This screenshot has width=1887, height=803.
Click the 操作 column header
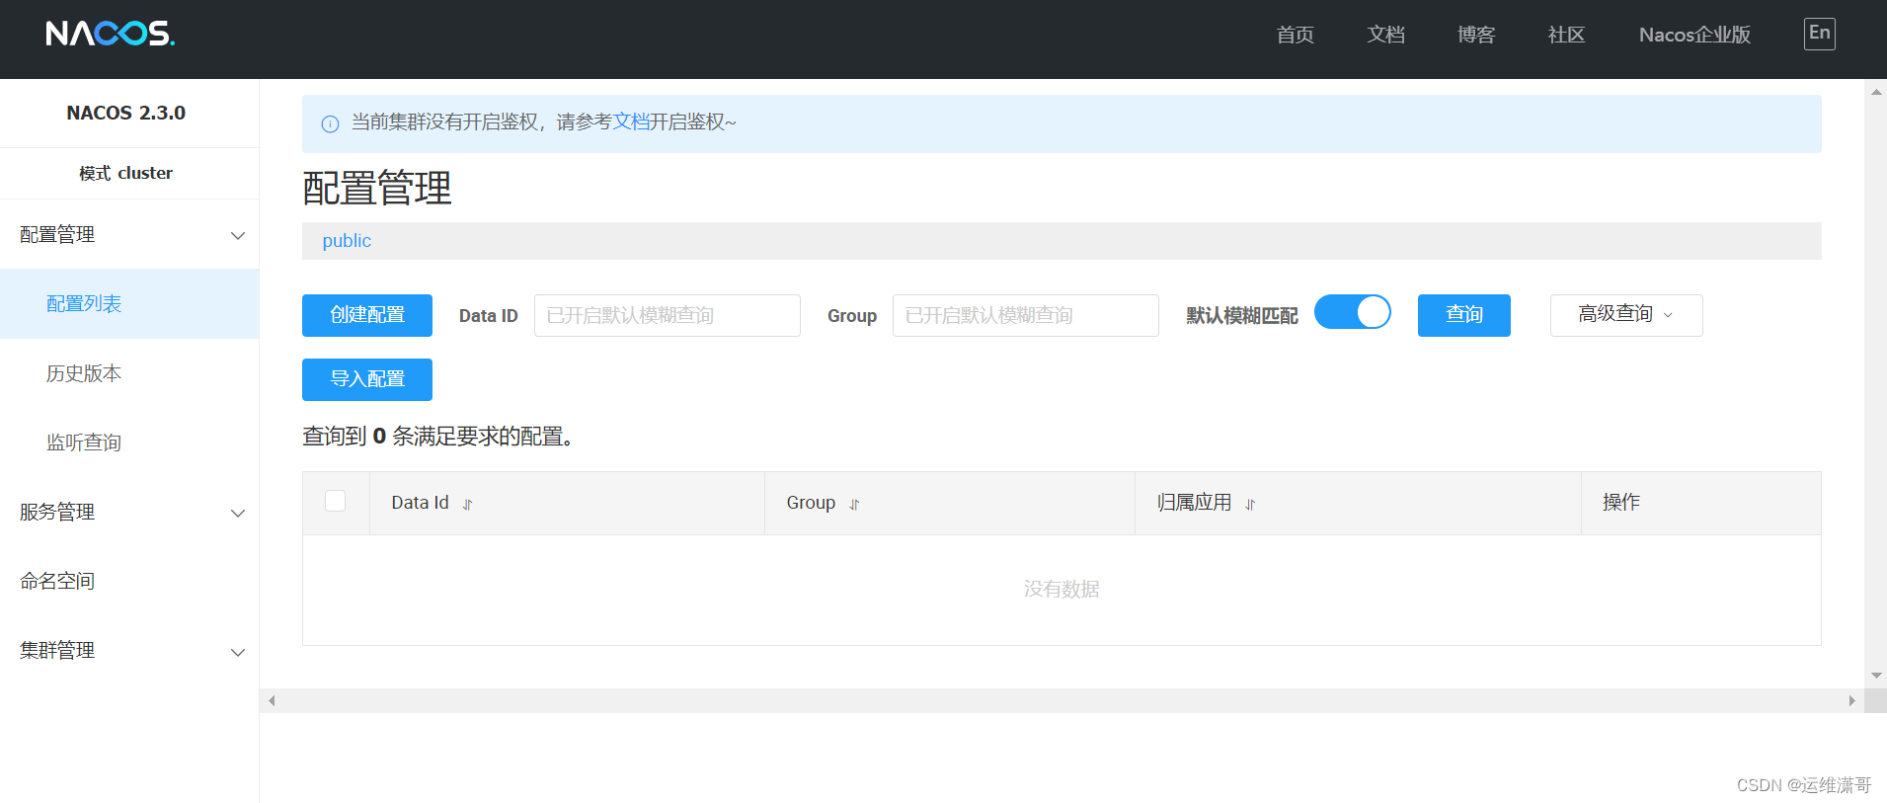[1621, 502]
